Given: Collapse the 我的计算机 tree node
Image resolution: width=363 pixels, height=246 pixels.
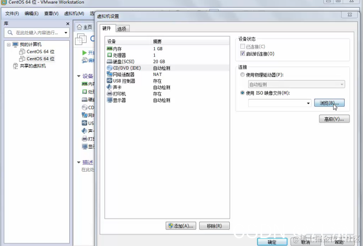Looking at the screenshot, I should 8,44.
